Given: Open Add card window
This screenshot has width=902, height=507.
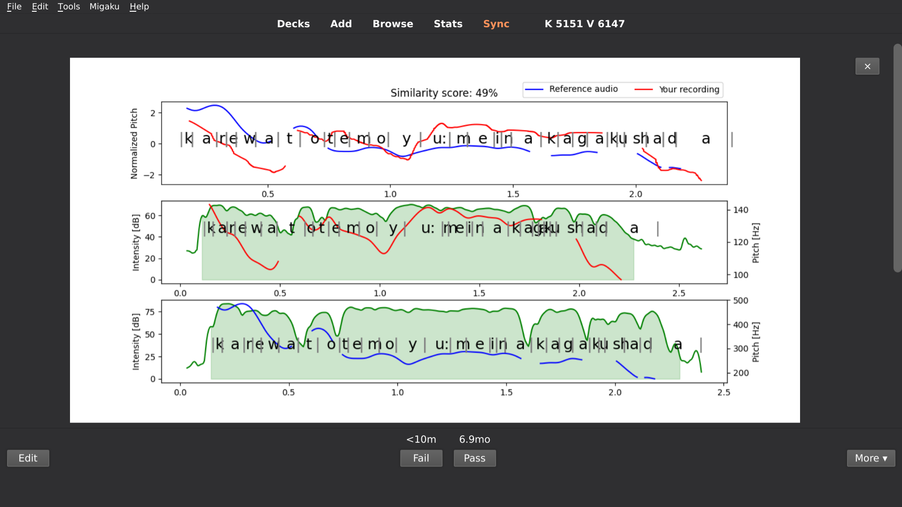Looking at the screenshot, I should 341,24.
